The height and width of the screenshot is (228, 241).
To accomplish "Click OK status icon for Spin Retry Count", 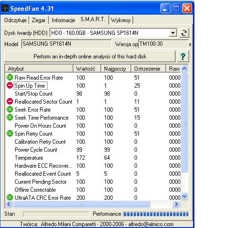I will click(10, 133).
